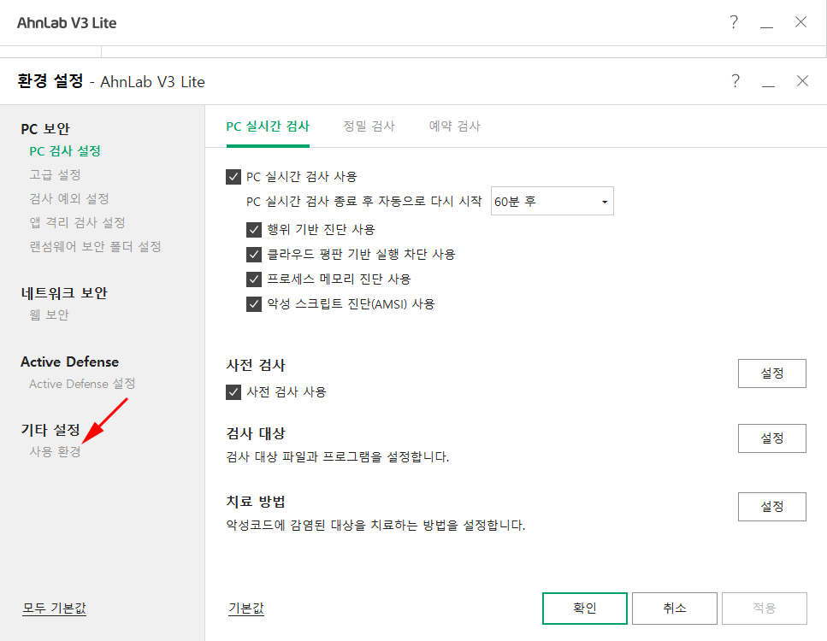The image size is (827, 641).
Task: Open 웹 보안 in sidebar
Action: point(49,315)
